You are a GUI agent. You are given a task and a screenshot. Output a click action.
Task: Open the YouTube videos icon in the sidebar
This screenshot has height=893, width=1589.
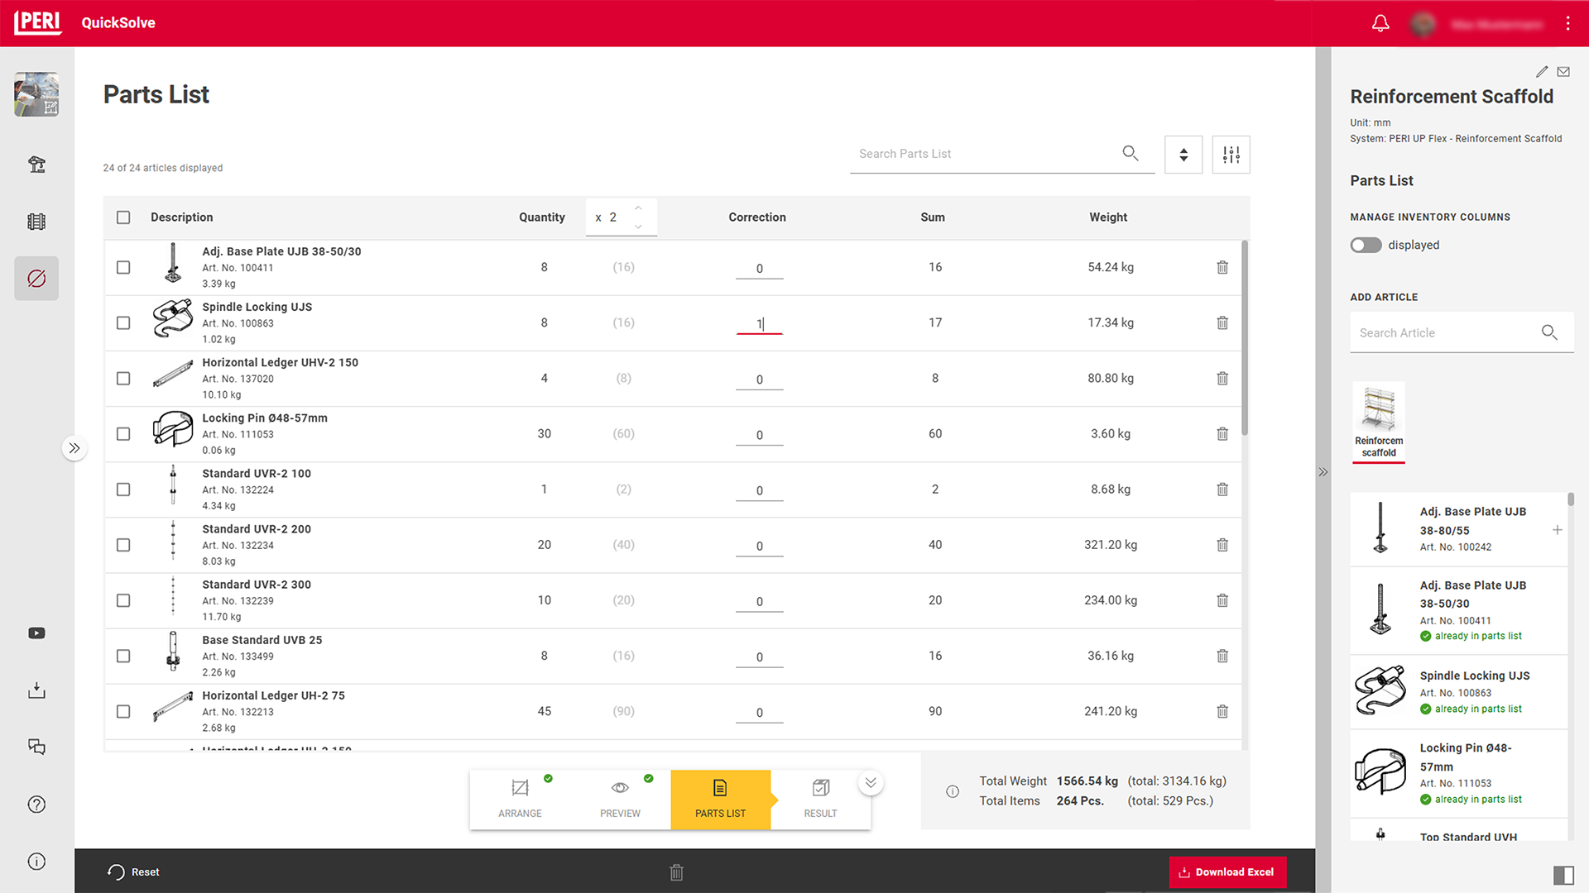click(36, 633)
